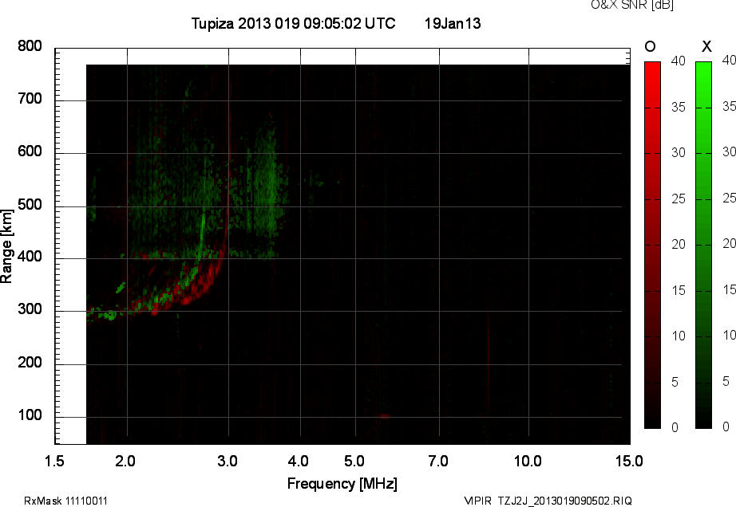Click the curved red O-mode echo trace
Viewport: 736px width, 507px height.
click(209, 283)
